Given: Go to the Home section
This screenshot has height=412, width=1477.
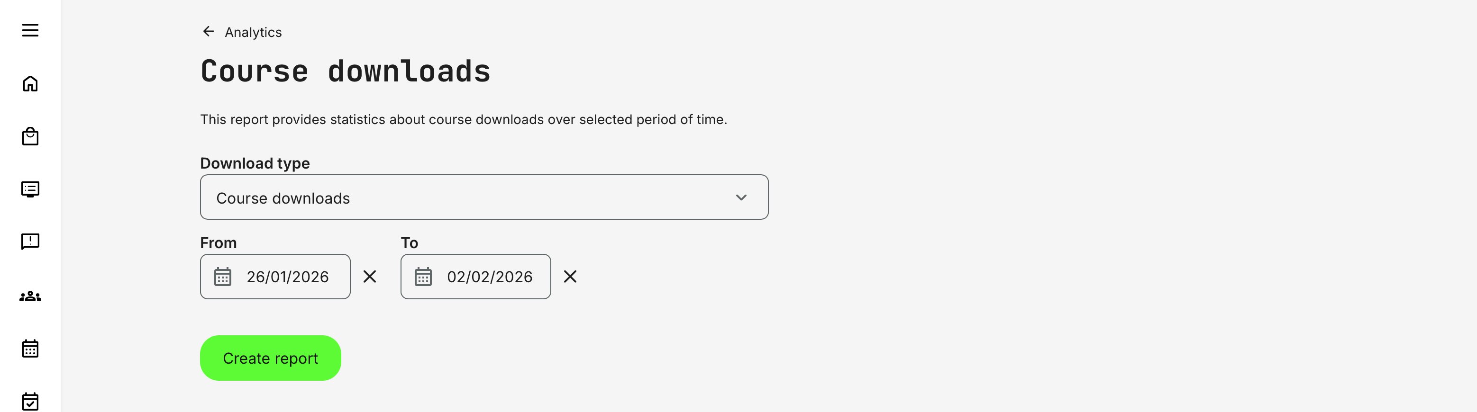Looking at the screenshot, I should (30, 84).
